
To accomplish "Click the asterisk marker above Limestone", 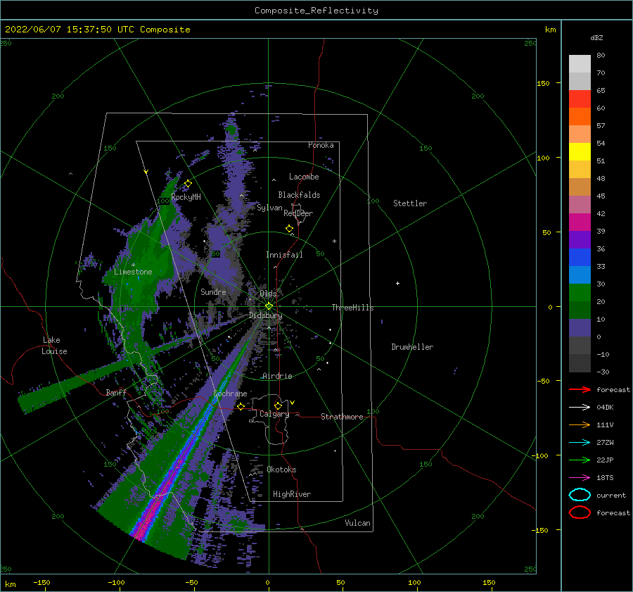I will pos(133,265).
